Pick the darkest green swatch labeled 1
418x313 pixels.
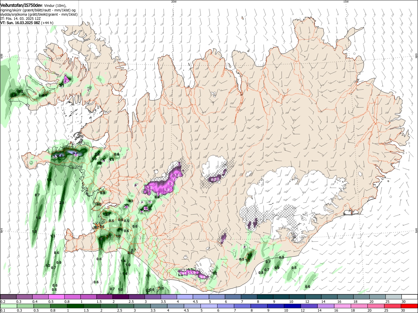point(75,306)
